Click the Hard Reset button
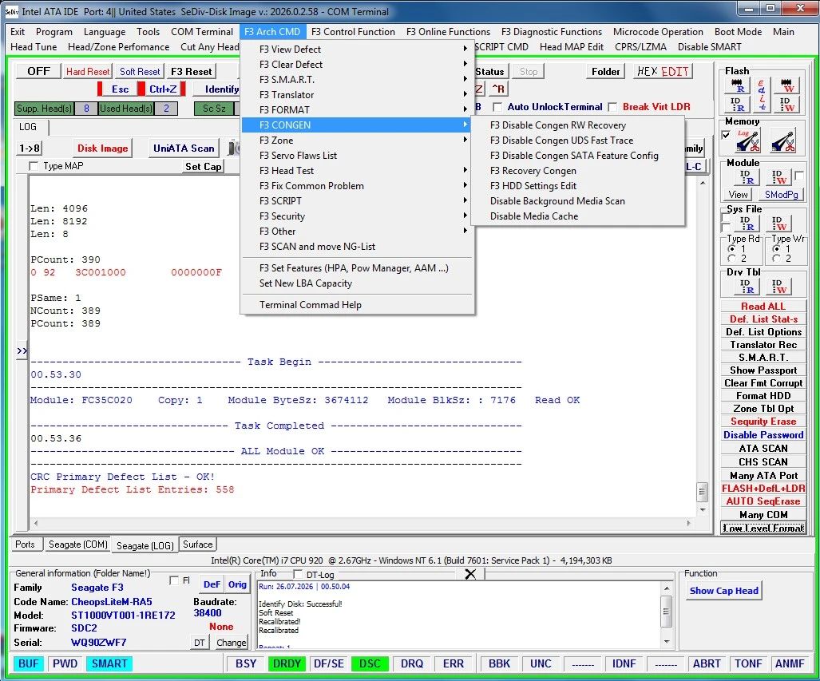The height and width of the screenshot is (681, 820). point(88,72)
